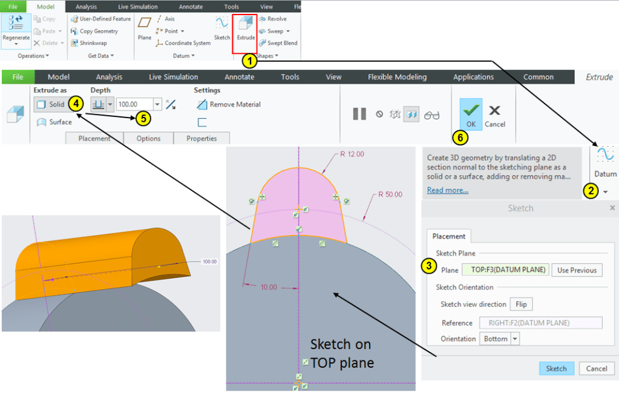This screenshot has width=619, height=395.
Task: Open the depth value dropdown arrow
Action: coord(158,104)
